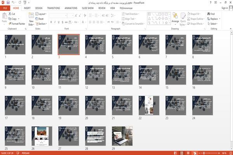The height and width of the screenshot is (155, 233).
Task: Open the font name combo box
Action: coord(58,15)
